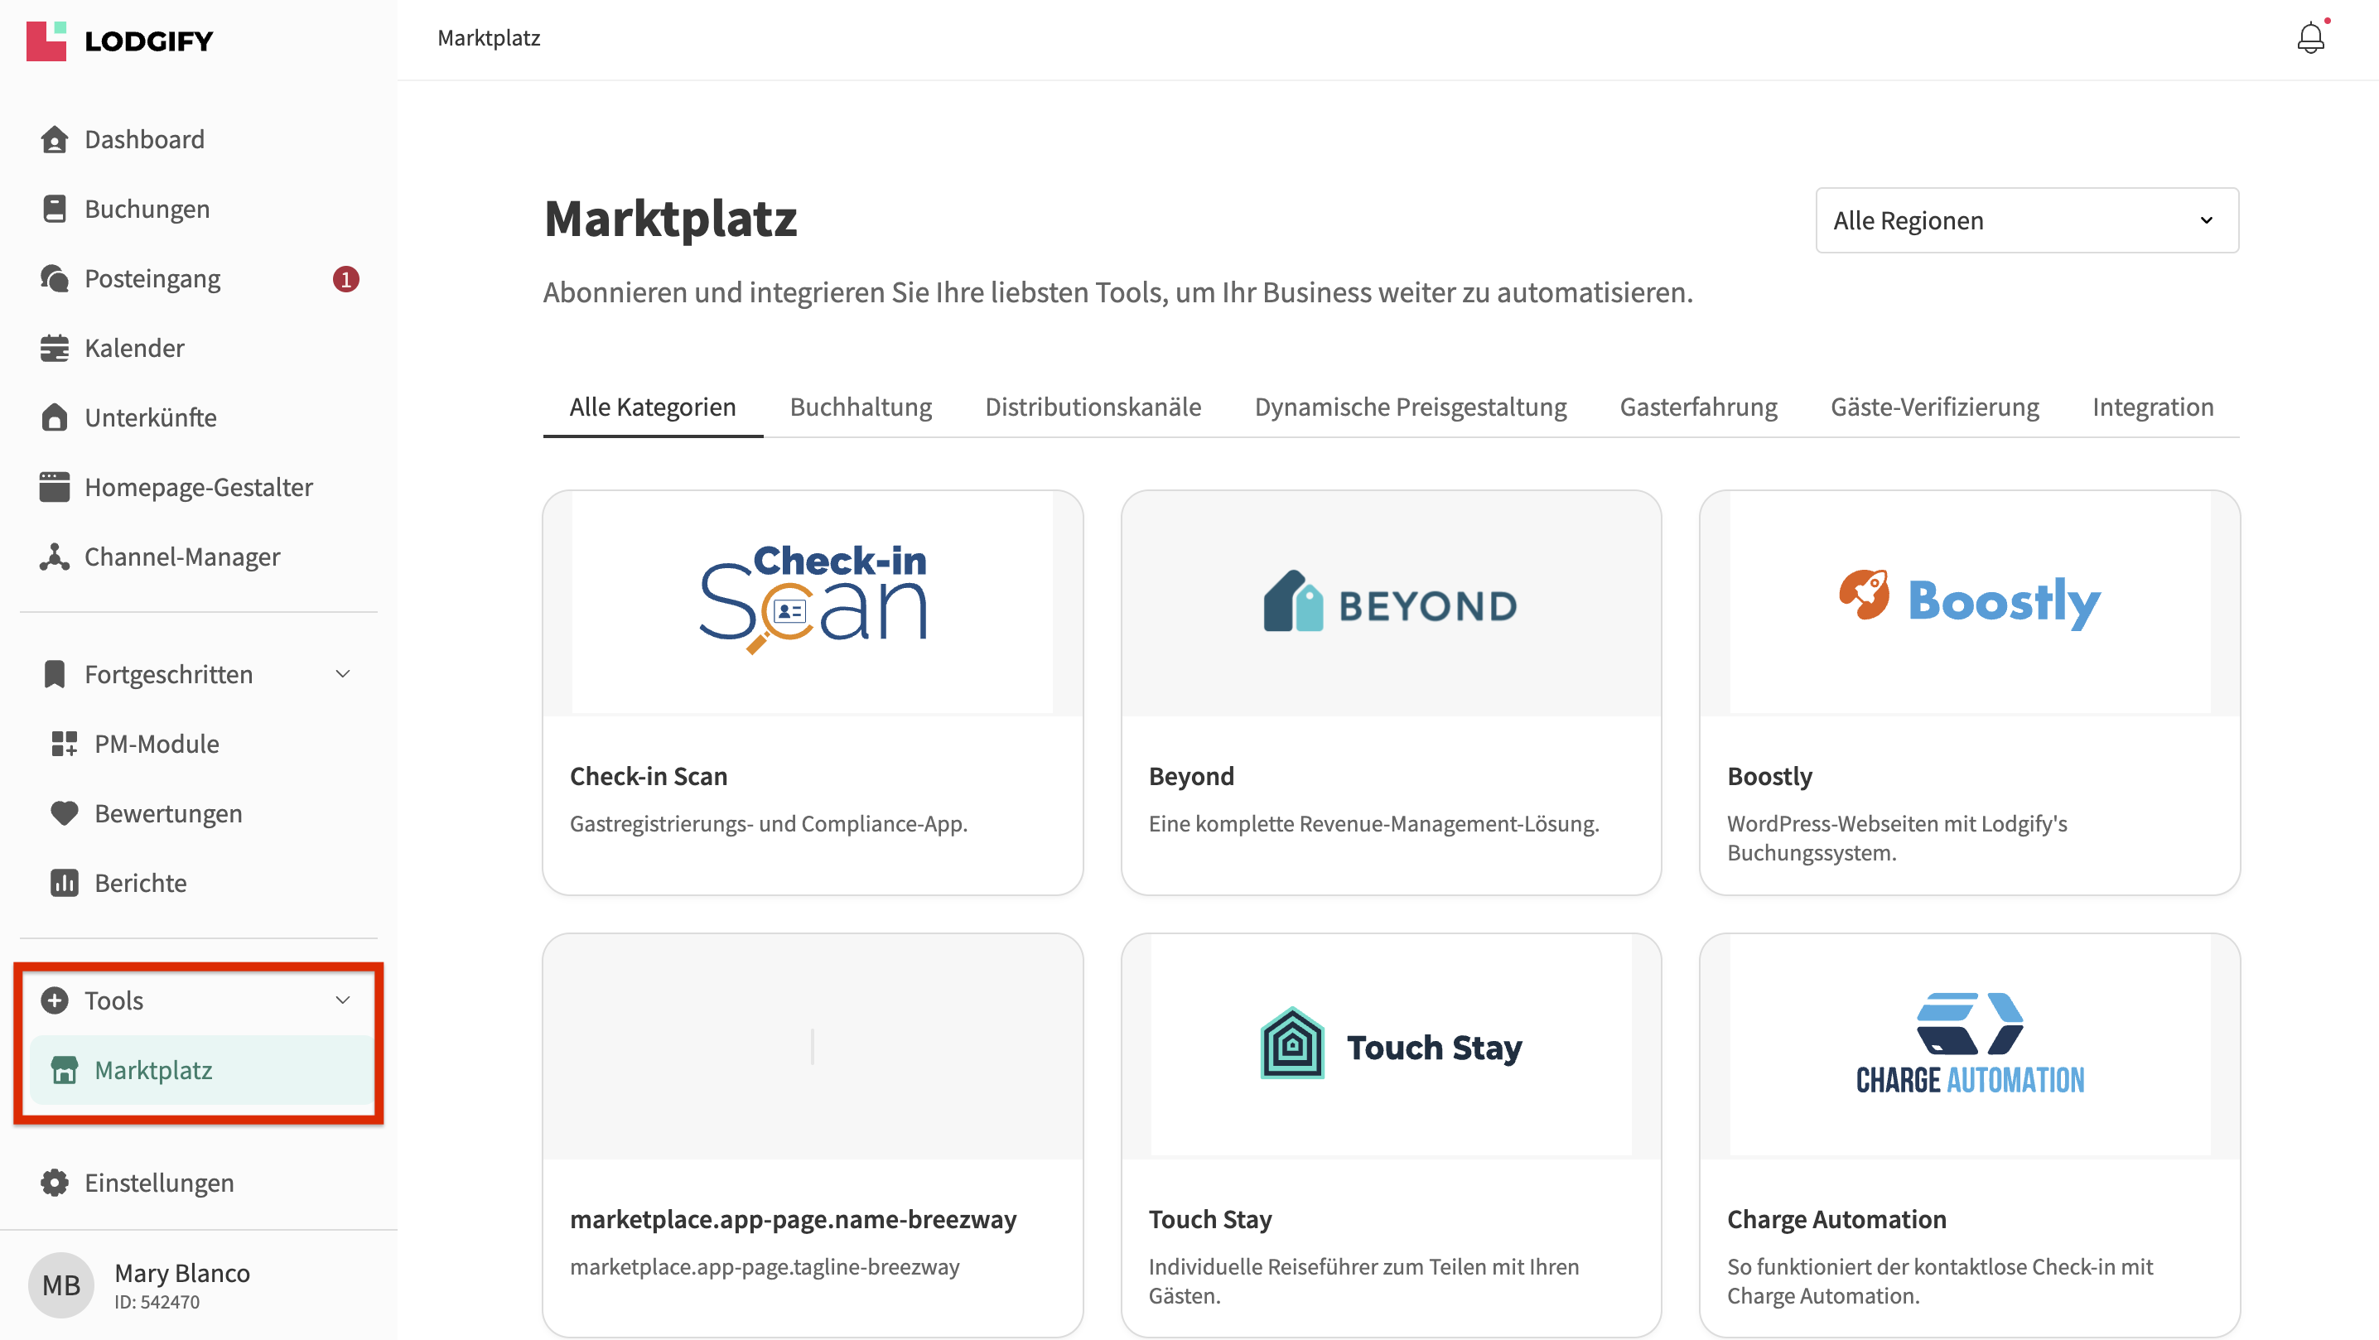The width and height of the screenshot is (2379, 1340).
Task: Open the Alle Regionen dropdown
Action: pyautogui.click(x=2026, y=221)
